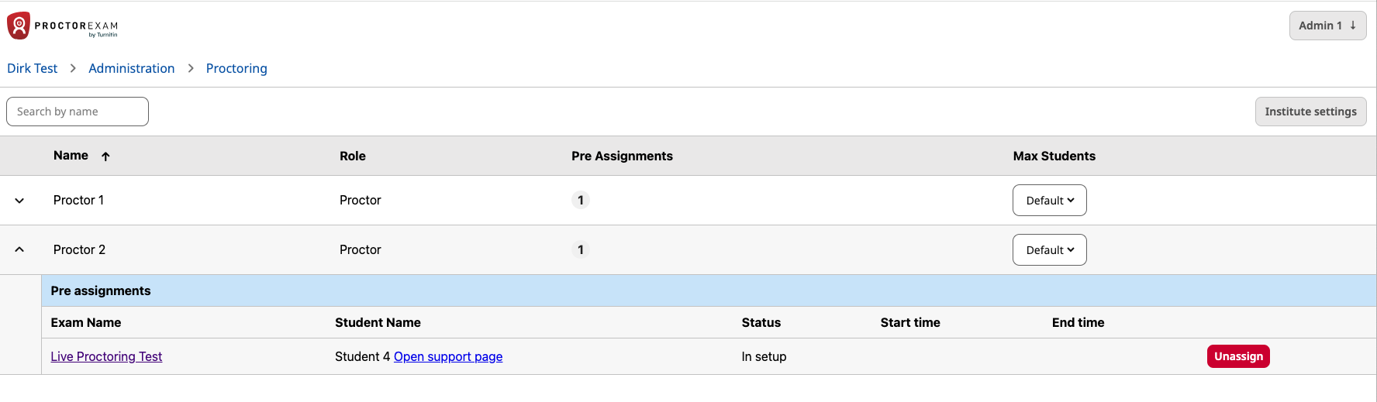Click the ProctorExam logo icon
Screen dimensions: 1377x402
[19, 26]
